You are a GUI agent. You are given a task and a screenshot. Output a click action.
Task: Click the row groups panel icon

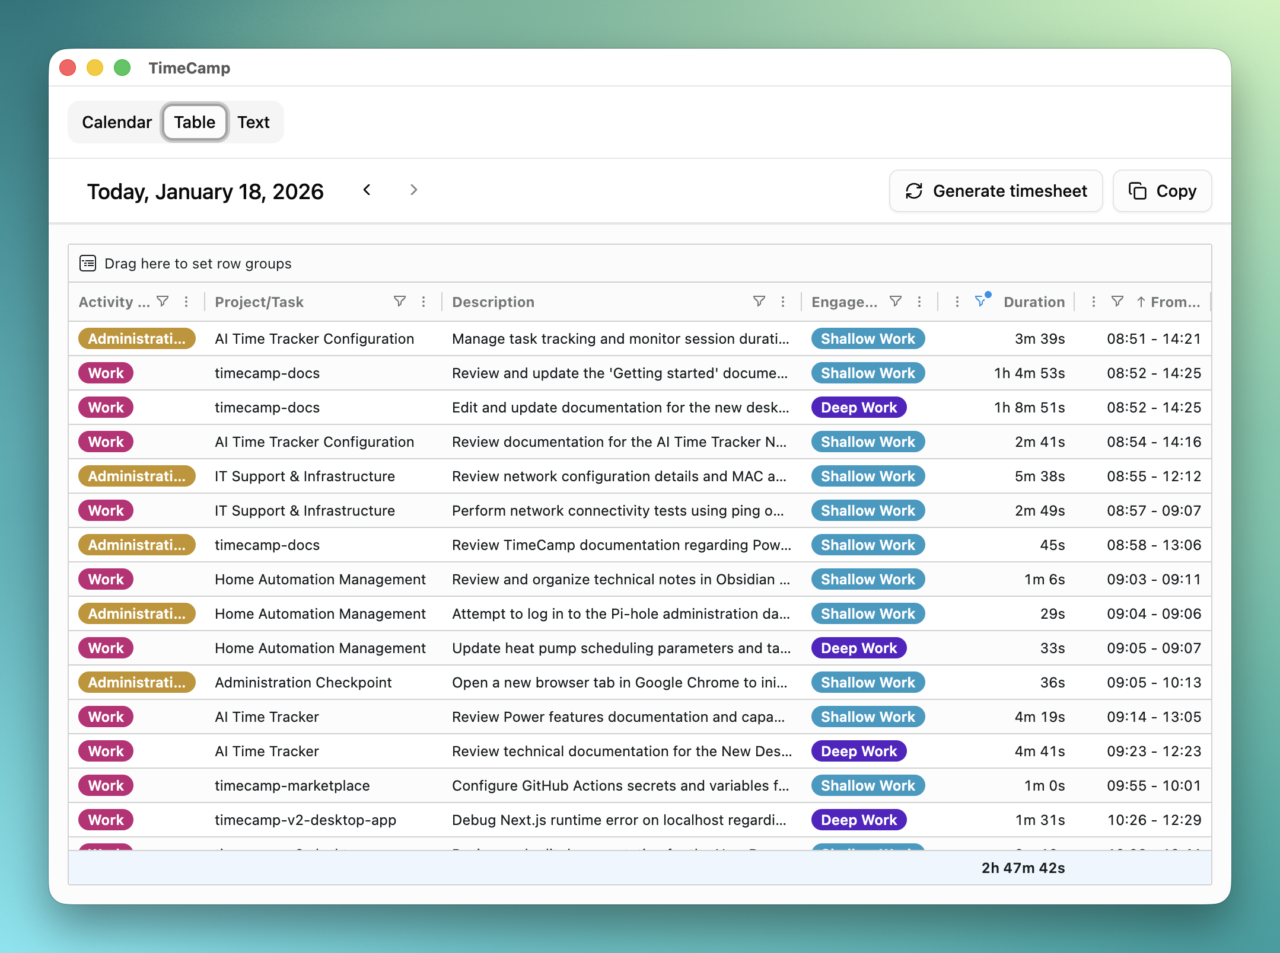(x=88, y=263)
